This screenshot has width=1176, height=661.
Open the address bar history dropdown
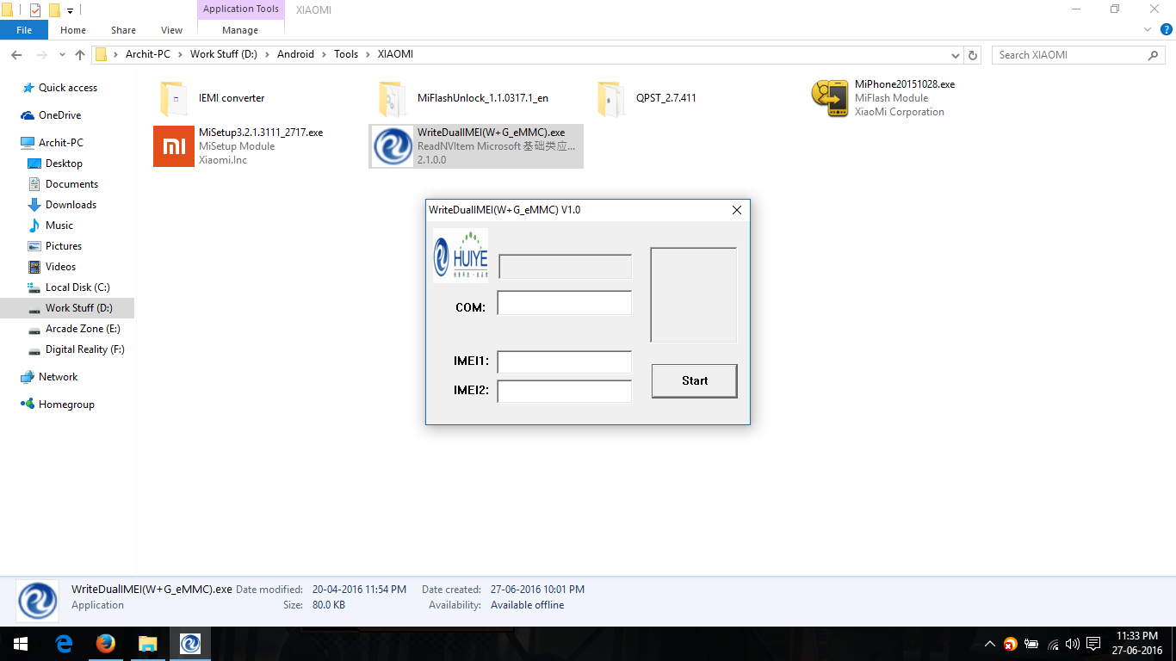(956, 55)
